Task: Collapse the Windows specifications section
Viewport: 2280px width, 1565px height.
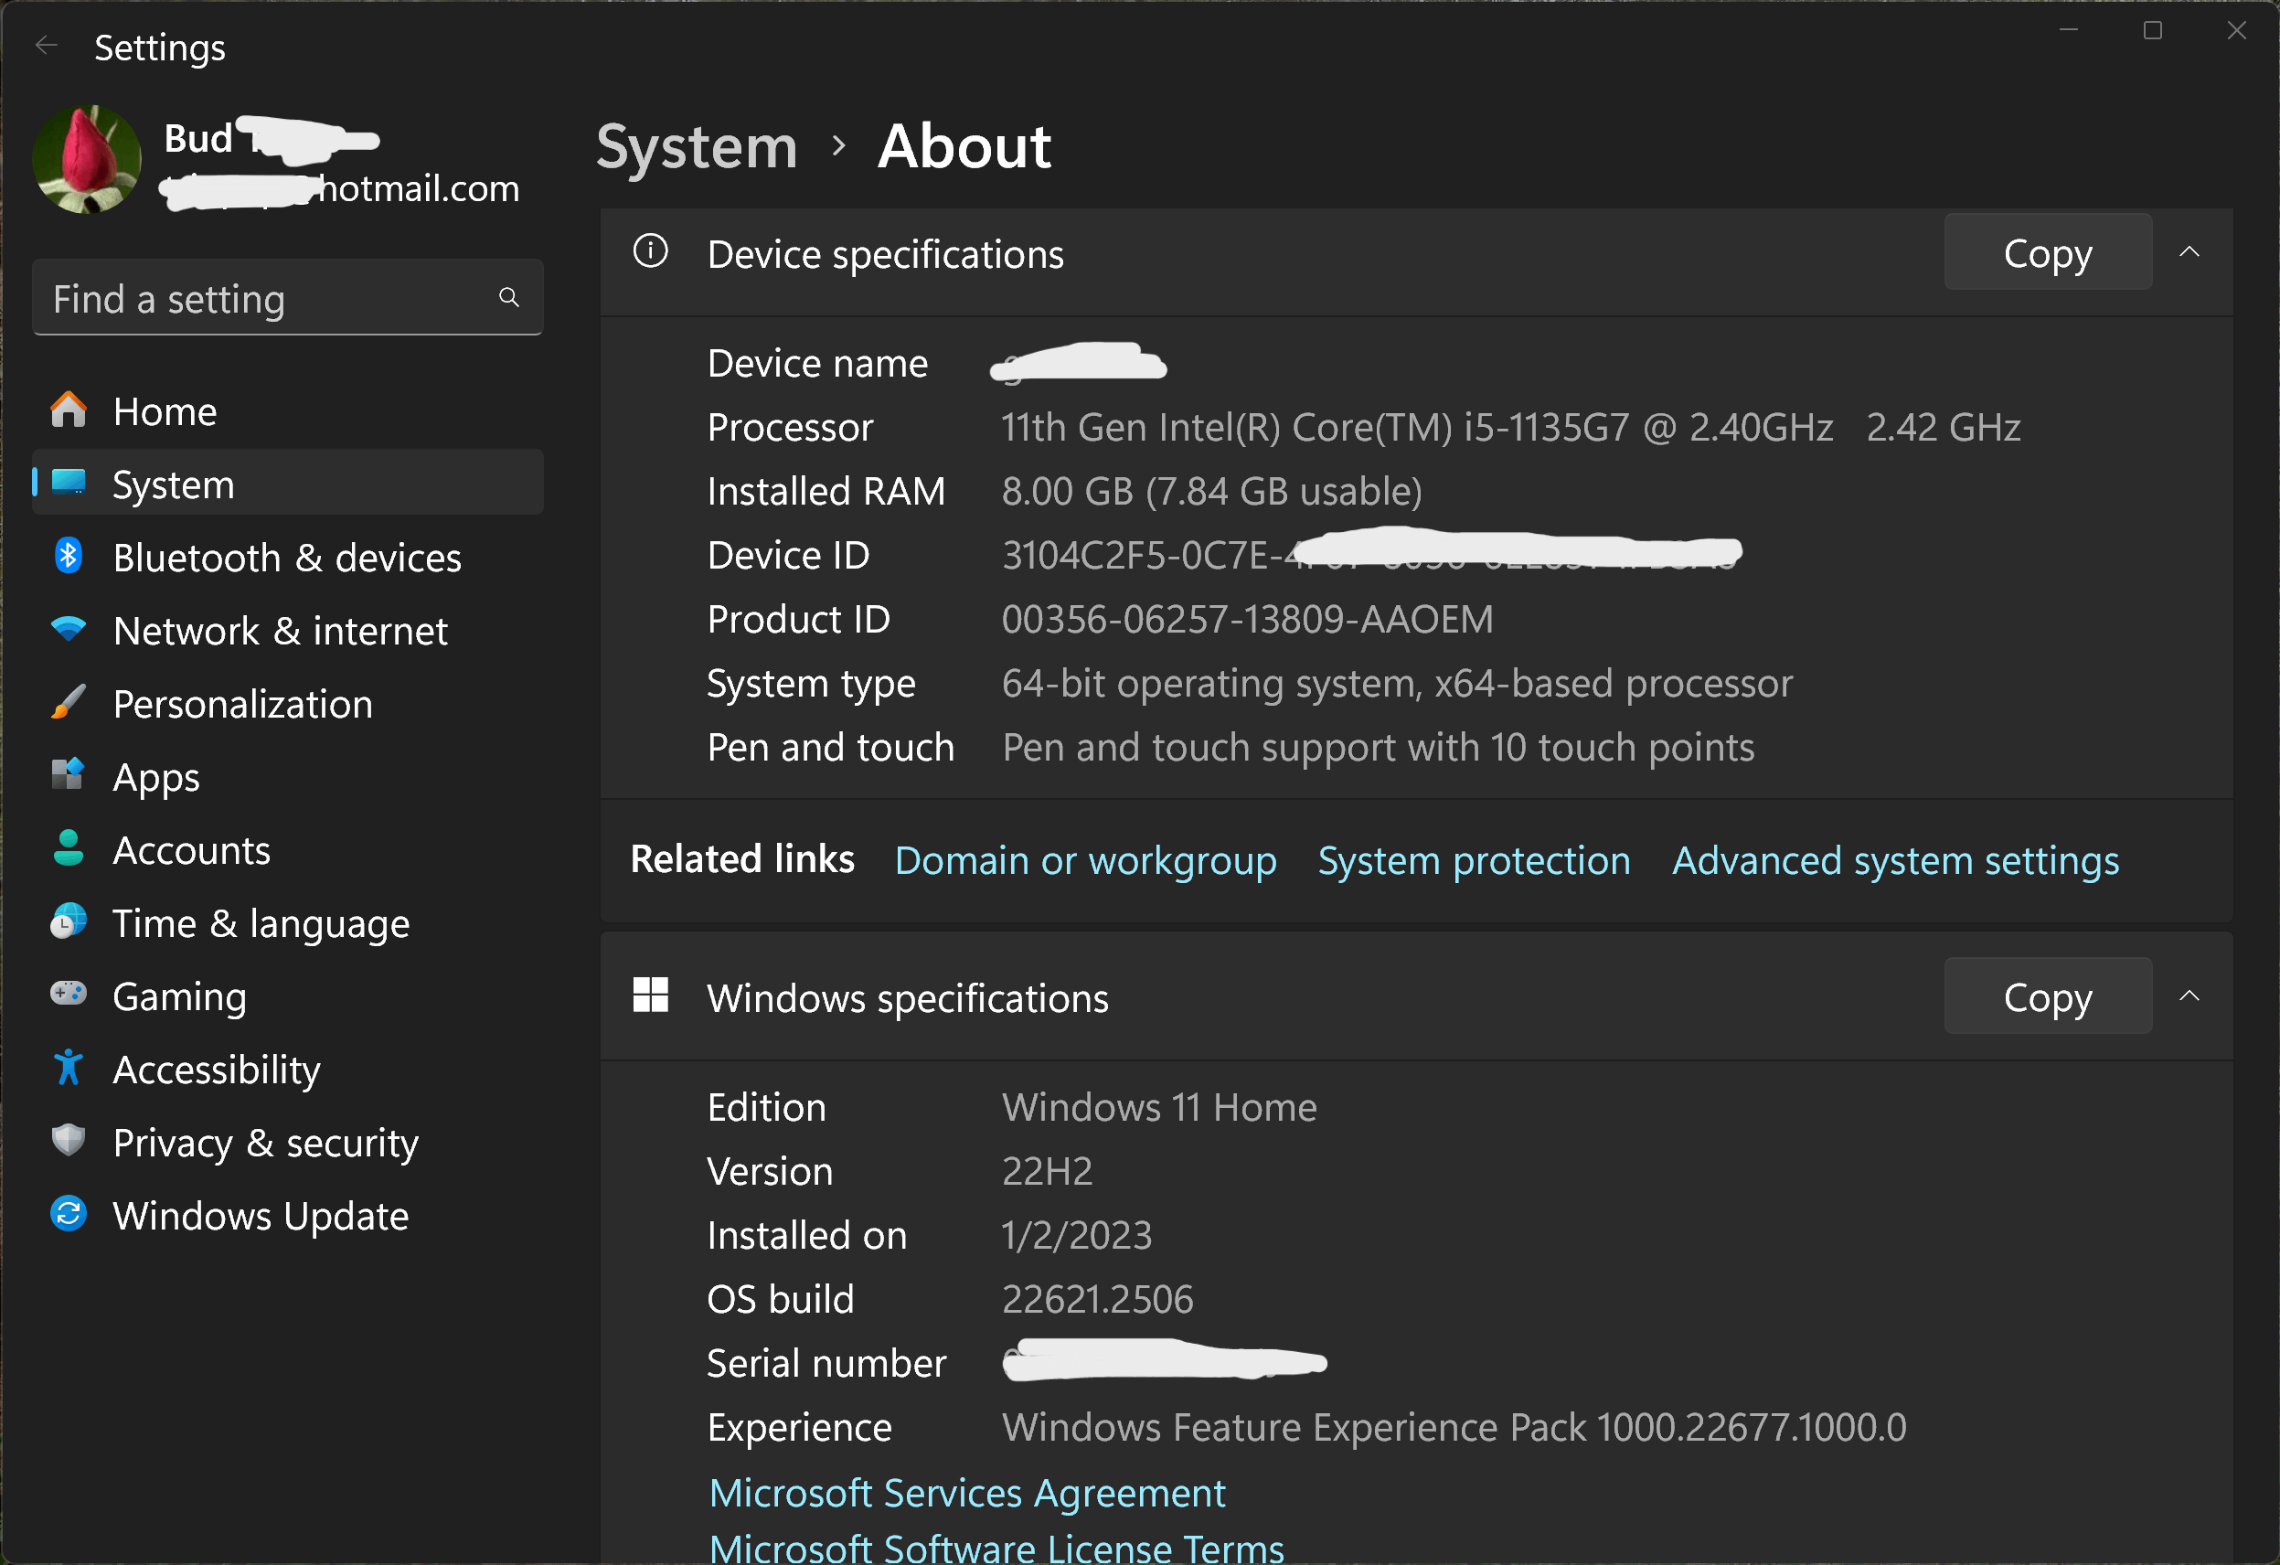Action: (x=2189, y=995)
